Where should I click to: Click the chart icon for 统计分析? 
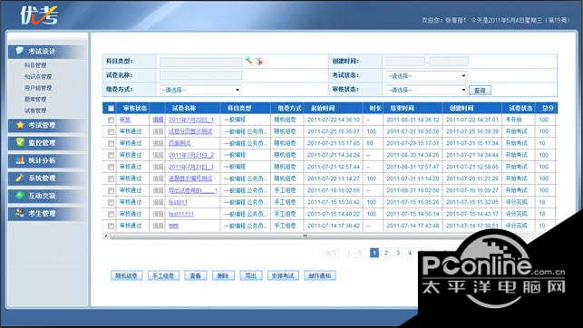tap(20, 160)
